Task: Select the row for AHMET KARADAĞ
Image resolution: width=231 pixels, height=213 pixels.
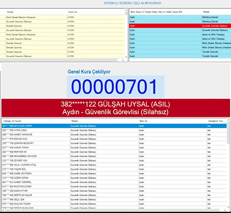Action: [114, 135]
